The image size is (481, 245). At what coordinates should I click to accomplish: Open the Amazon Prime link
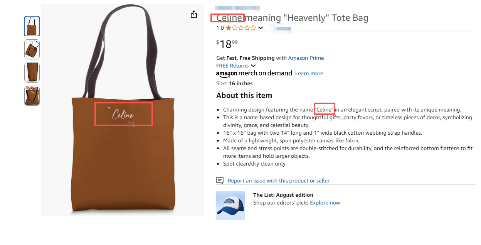coord(306,58)
